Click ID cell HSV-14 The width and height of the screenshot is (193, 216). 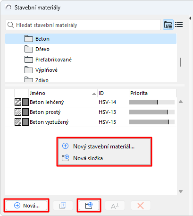pos(107,102)
